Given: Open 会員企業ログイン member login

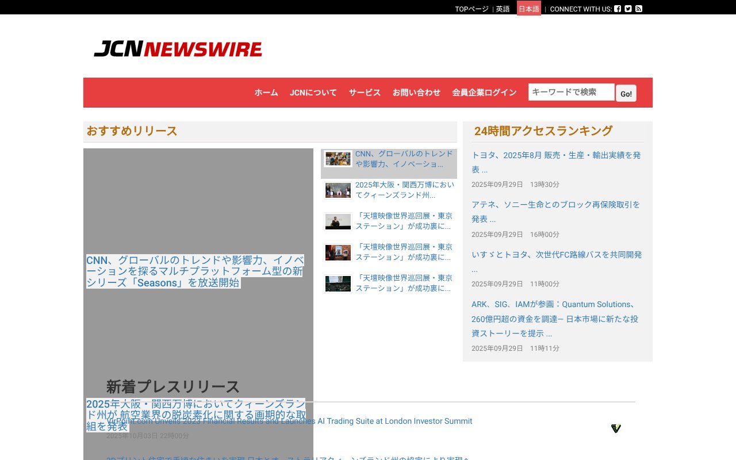Looking at the screenshot, I should (x=484, y=93).
